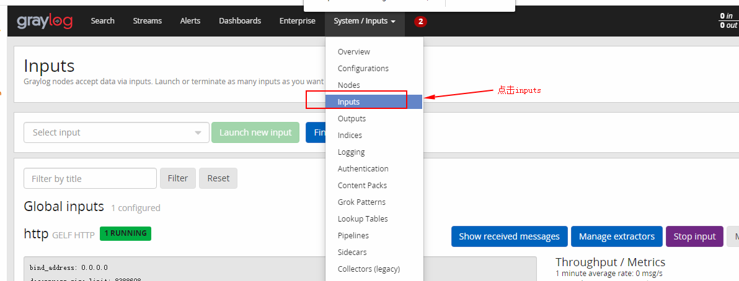Stop the http input
The height and width of the screenshot is (281, 739).
tap(694, 236)
